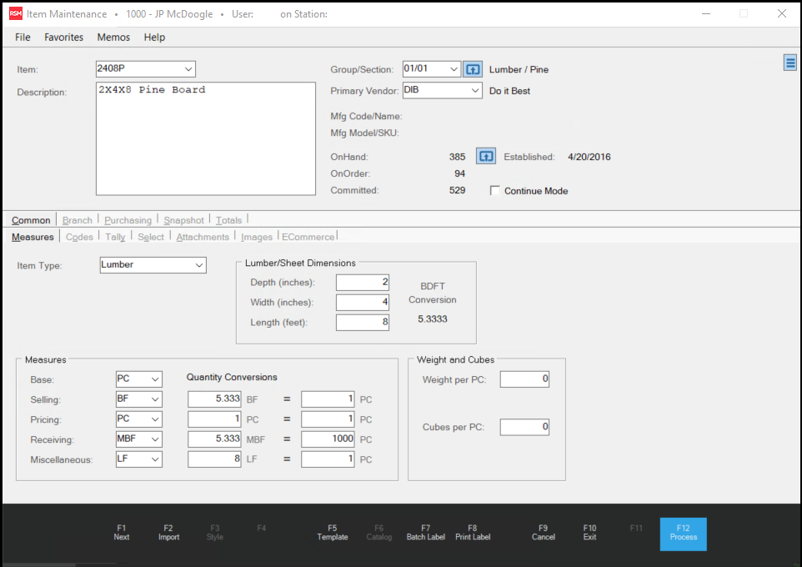This screenshot has height=567, width=802.
Task: Open the Help menu
Action: pos(154,37)
